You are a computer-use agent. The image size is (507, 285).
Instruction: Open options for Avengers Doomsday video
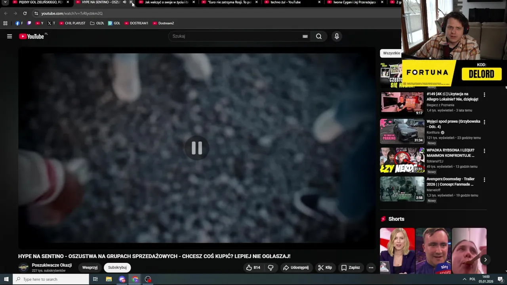484,180
